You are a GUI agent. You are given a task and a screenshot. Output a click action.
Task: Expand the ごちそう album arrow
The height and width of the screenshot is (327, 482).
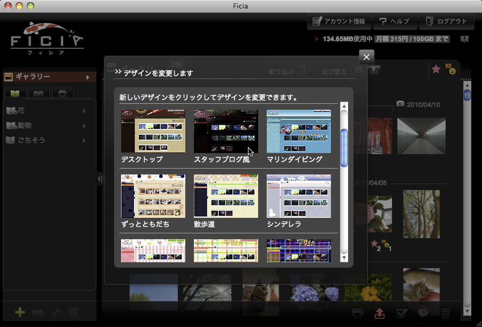tap(84, 140)
